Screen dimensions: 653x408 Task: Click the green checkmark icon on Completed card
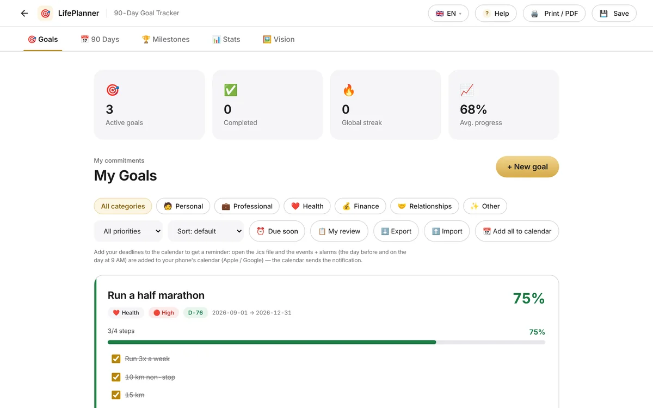click(231, 90)
